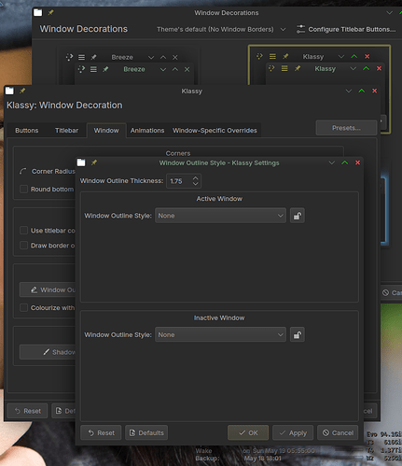Click the Corner Radius label icon
The height and width of the screenshot is (466, 402).
click(23, 171)
